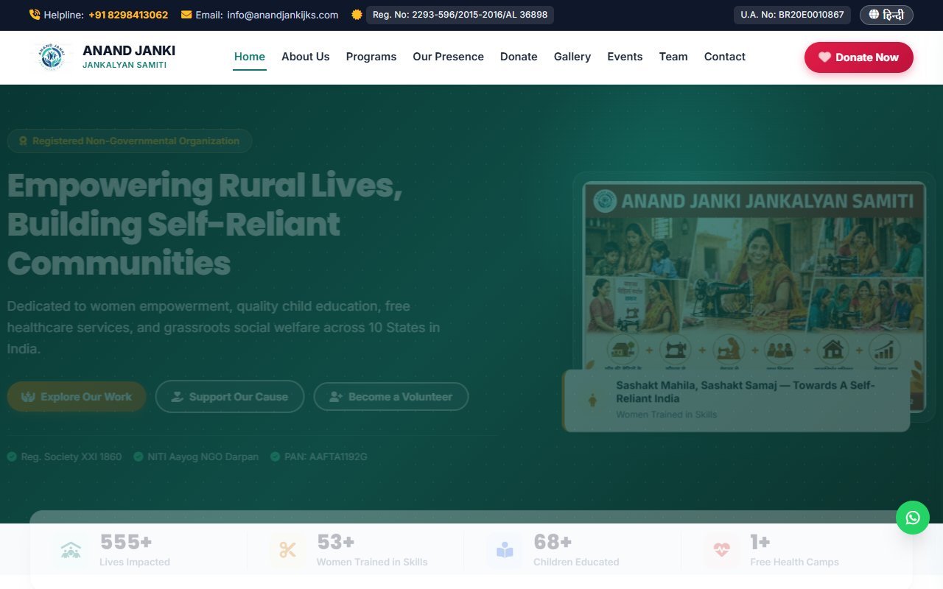Open the Home menu item
This screenshot has width=943, height=589.
pos(250,57)
